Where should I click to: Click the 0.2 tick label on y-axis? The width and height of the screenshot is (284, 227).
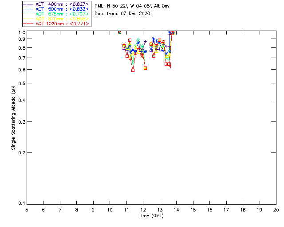22,153
